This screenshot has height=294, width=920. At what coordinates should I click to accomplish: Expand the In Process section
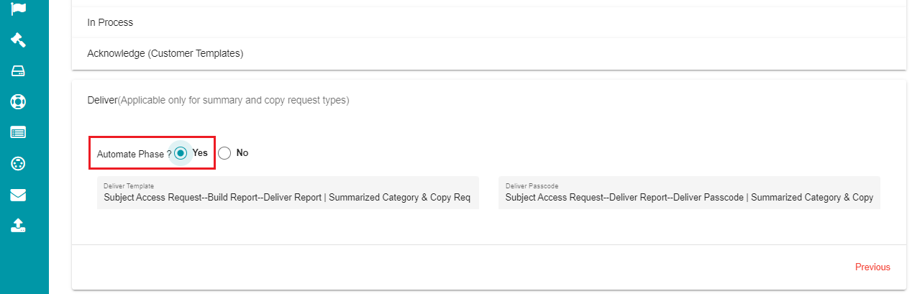click(x=488, y=22)
